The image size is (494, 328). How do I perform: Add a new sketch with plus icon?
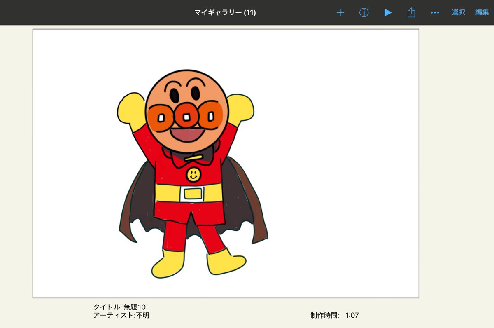point(340,12)
